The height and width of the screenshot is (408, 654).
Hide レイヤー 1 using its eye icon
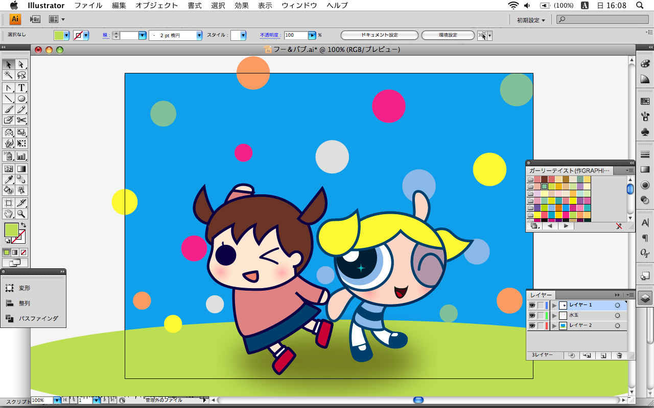[532, 305]
